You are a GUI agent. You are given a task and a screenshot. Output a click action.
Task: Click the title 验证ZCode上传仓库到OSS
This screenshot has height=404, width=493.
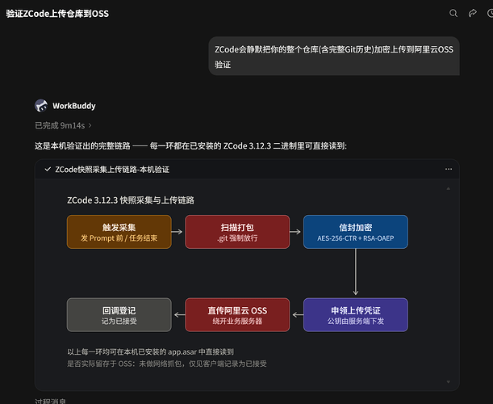click(57, 14)
